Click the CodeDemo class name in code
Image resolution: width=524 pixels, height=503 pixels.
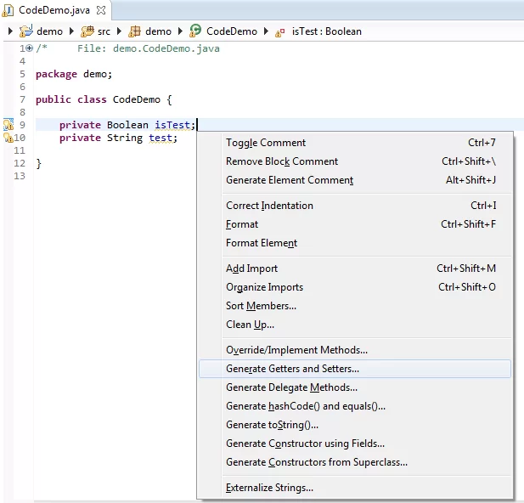[x=137, y=99]
